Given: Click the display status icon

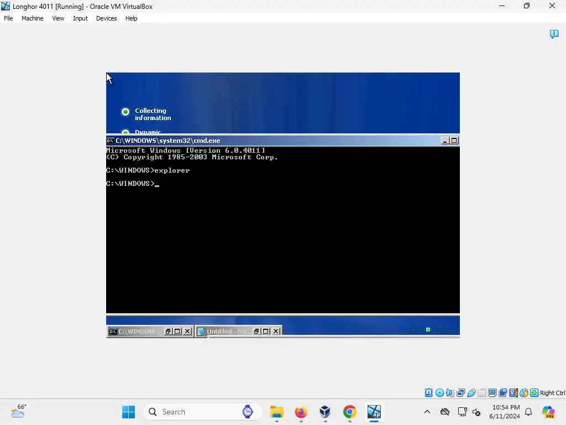Looking at the screenshot, I should [492, 392].
